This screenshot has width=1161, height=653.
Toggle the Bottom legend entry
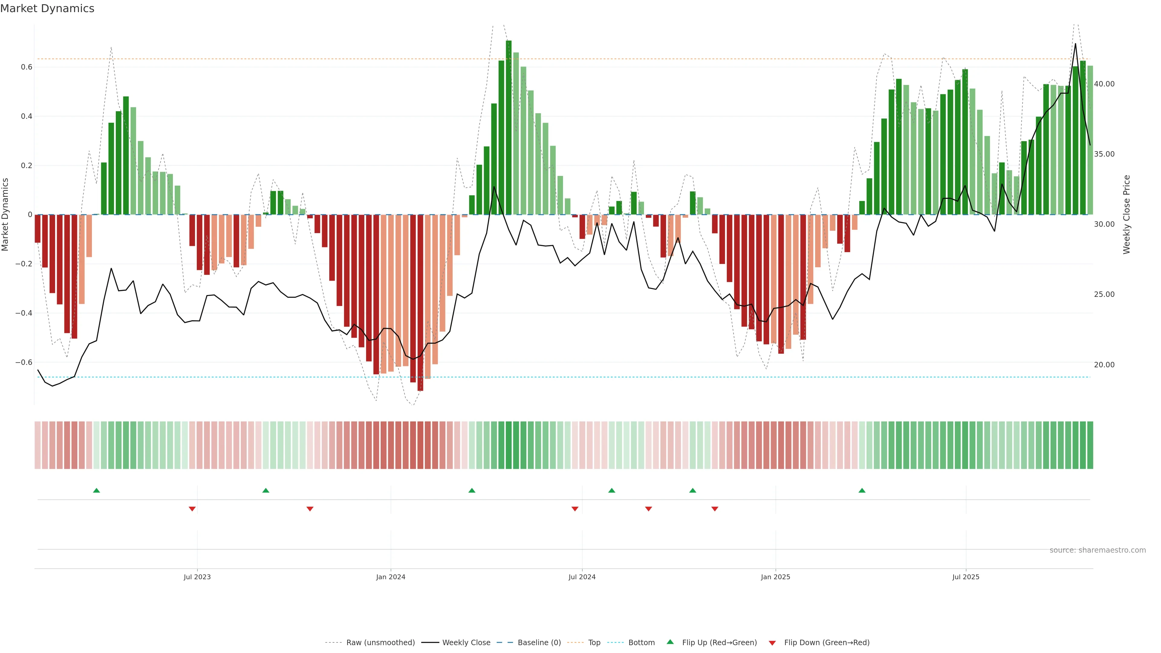tap(641, 643)
